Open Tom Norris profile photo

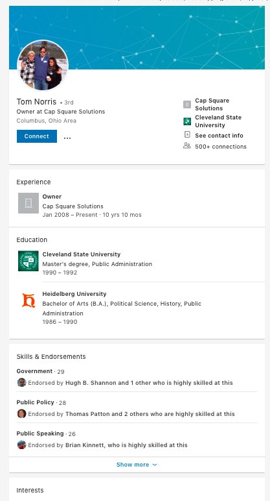point(43,66)
